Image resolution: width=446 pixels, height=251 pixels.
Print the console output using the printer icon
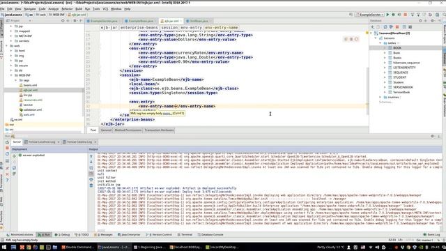[x=91, y=180]
